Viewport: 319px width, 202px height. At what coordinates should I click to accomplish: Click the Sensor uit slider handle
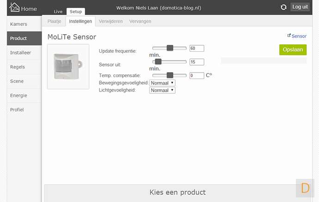[x=158, y=61]
